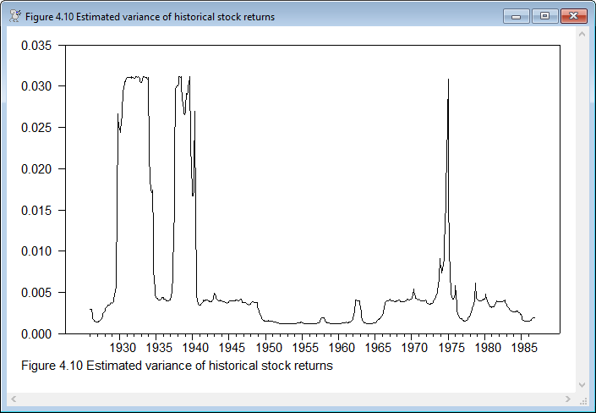This screenshot has width=596, height=413.
Task: Minimize the Figure 4.10 window
Action: tap(515, 16)
